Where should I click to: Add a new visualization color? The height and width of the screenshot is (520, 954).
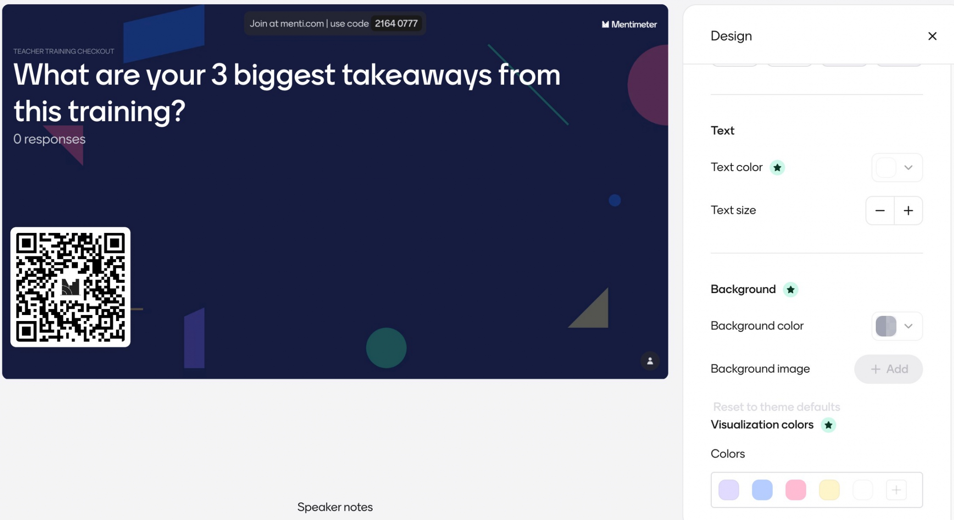[x=896, y=490]
